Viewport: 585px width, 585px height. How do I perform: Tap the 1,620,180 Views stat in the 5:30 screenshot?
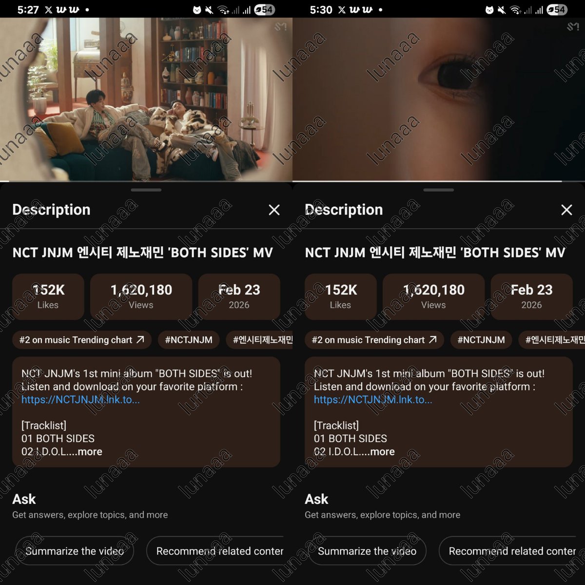pyautogui.click(x=434, y=296)
